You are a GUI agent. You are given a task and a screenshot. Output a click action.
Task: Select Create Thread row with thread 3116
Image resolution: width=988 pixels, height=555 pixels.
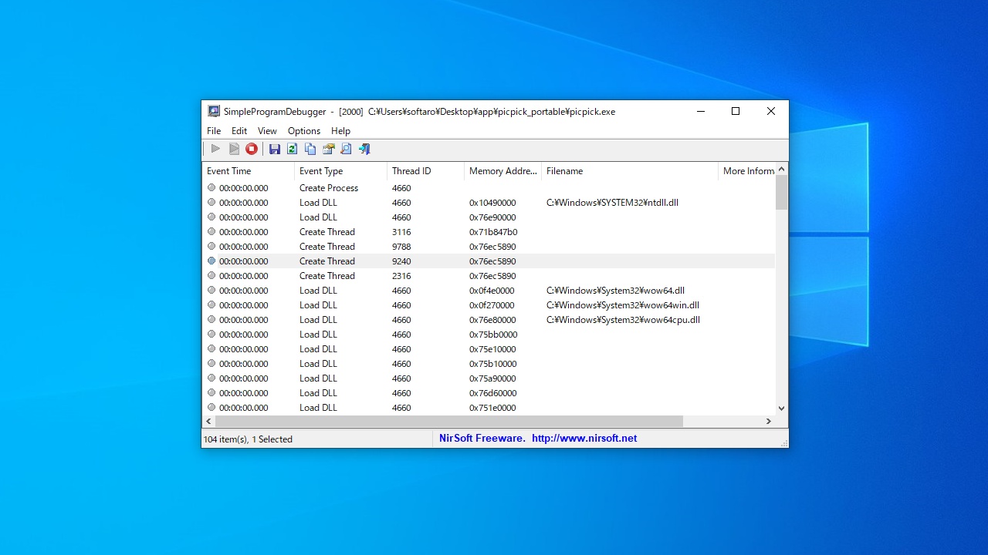tap(489, 231)
